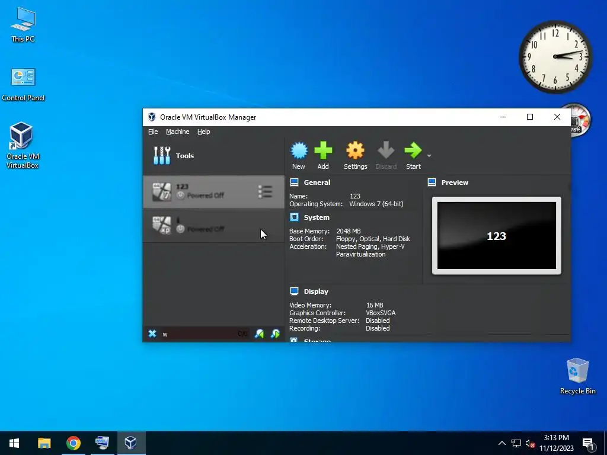
Task: Launch Google Chrome from the taskbar
Action: tap(73, 443)
